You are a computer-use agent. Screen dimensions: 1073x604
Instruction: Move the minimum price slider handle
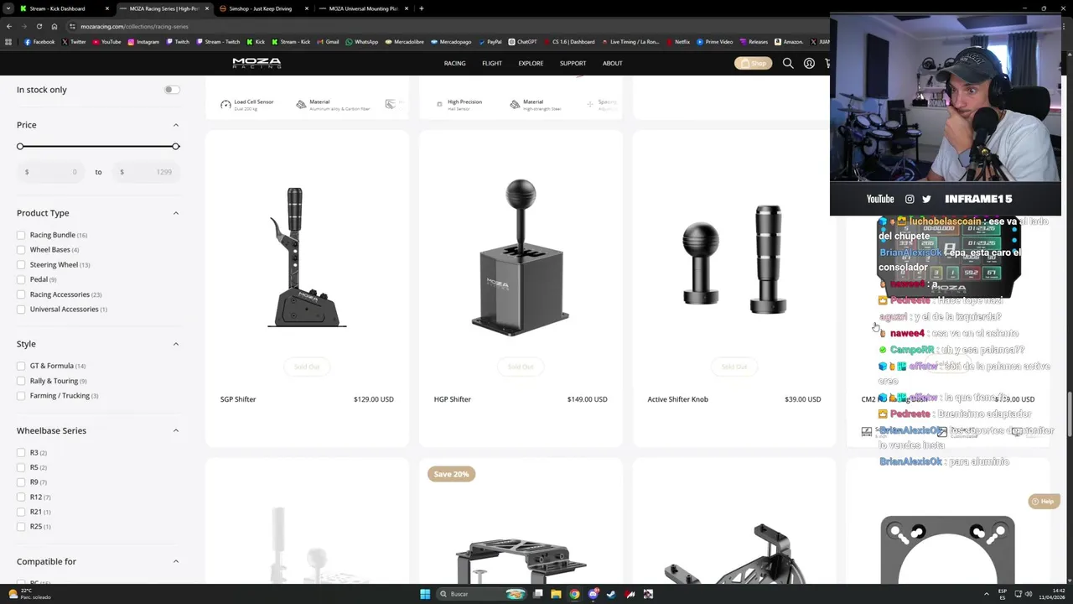pyautogui.click(x=20, y=147)
